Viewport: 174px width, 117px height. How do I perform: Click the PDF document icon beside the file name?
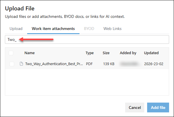click(21, 64)
